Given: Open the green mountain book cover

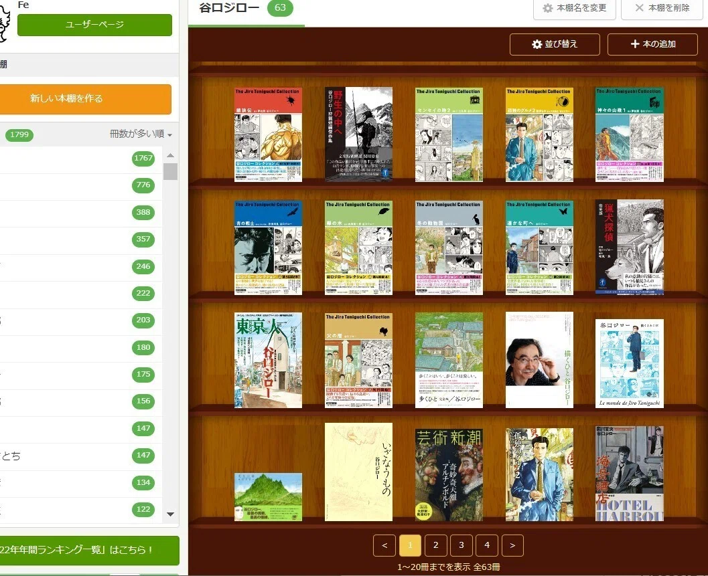Looking at the screenshot, I should (268, 497).
